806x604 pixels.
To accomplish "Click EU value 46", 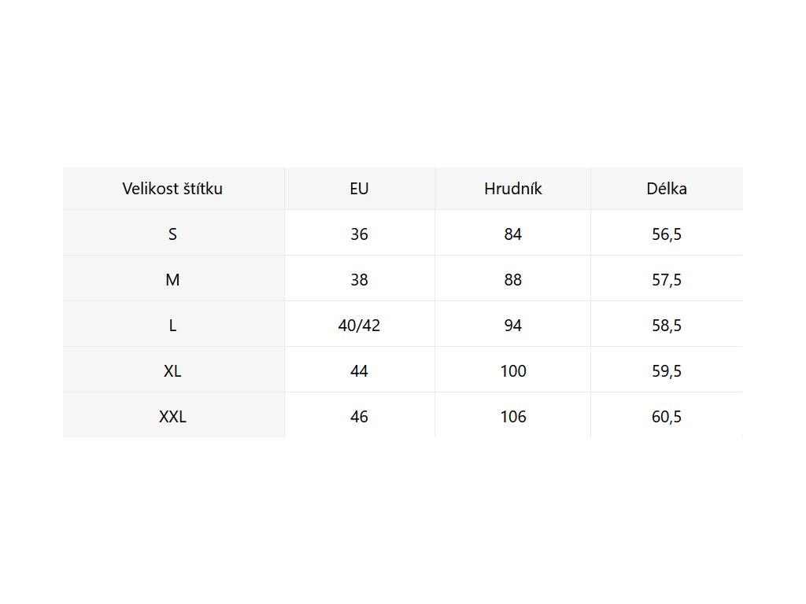I will click(x=359, y=417).
